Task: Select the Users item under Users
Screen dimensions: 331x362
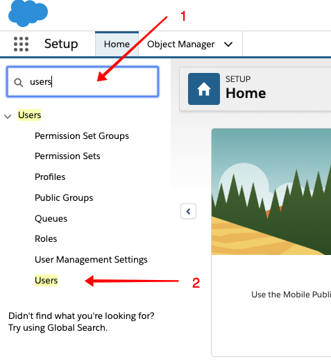Action: click(46, 280)
